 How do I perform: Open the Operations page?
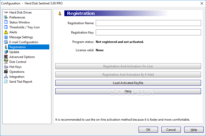coord(17,72)
